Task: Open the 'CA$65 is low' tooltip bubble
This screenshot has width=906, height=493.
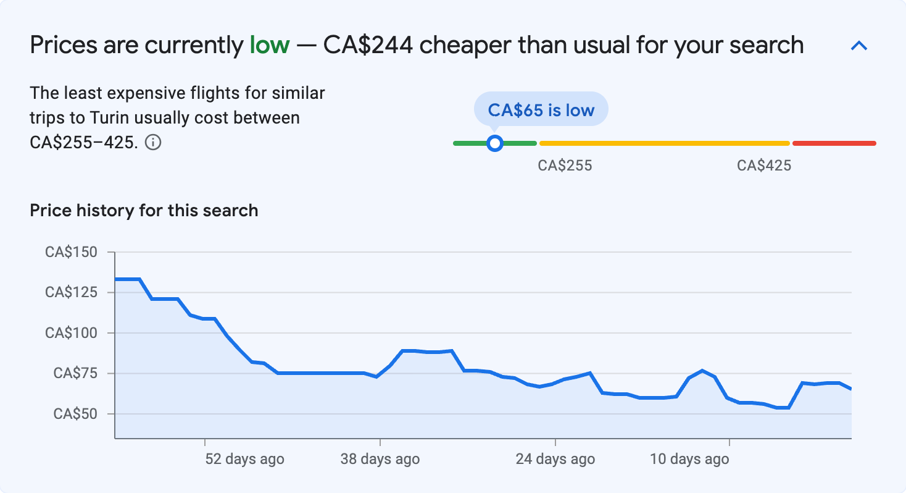Action: 541,109
